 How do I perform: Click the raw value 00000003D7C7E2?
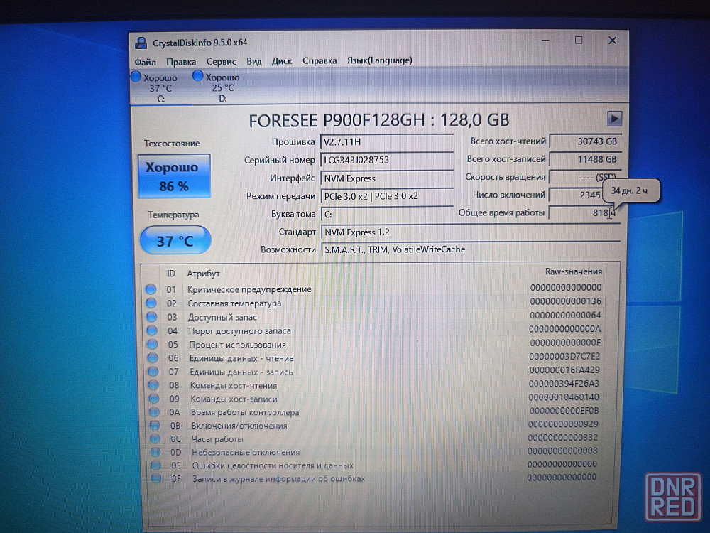pos(564,356)
